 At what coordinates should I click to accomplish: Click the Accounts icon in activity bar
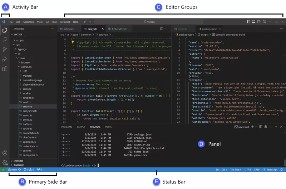click(5, 153)
